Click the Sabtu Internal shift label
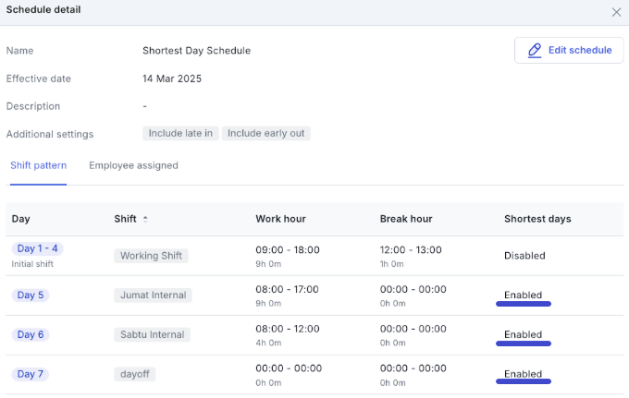Viewport: 629px width, 398px height. [153, 334]
